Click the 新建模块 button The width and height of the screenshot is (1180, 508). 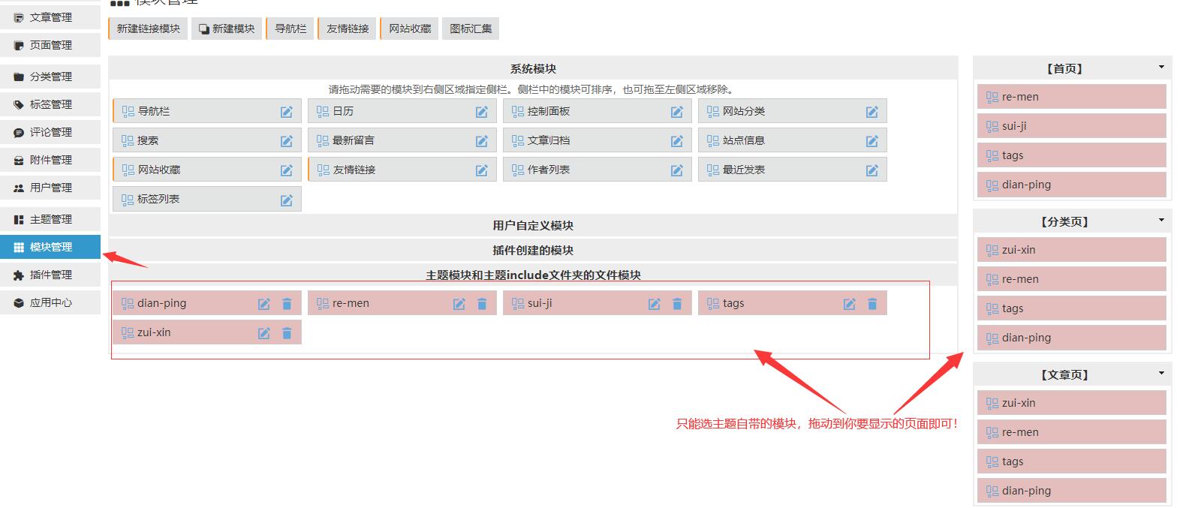pos(227,29)
